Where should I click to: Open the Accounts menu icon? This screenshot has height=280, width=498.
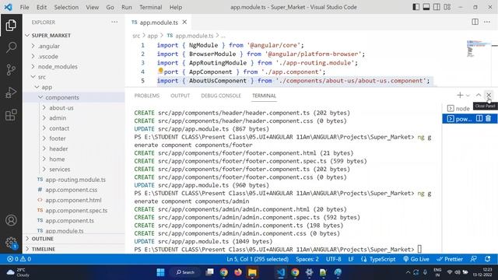pos(11,220)
